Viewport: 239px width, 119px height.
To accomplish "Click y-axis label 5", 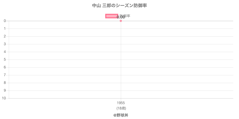I will [x=5, y=59].
